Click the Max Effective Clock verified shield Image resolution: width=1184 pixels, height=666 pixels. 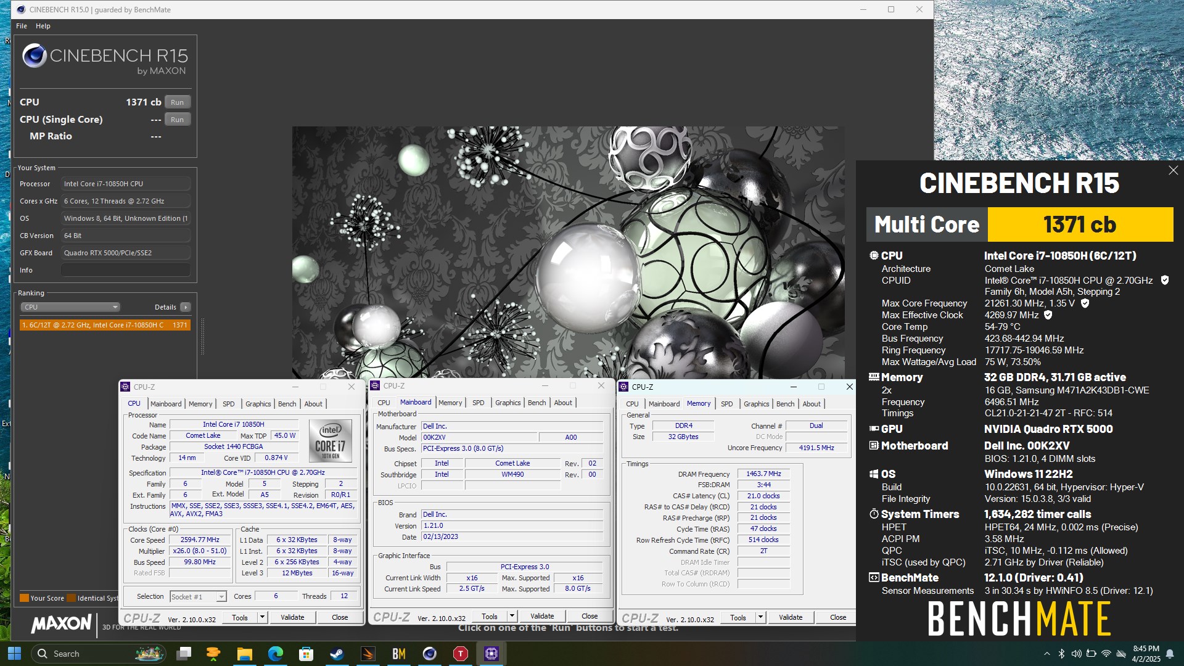[x=1048, y=315]
